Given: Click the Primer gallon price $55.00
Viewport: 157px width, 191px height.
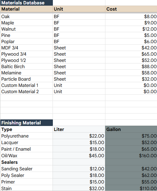Looking at the screenshot, I should [x=131, y=182].
